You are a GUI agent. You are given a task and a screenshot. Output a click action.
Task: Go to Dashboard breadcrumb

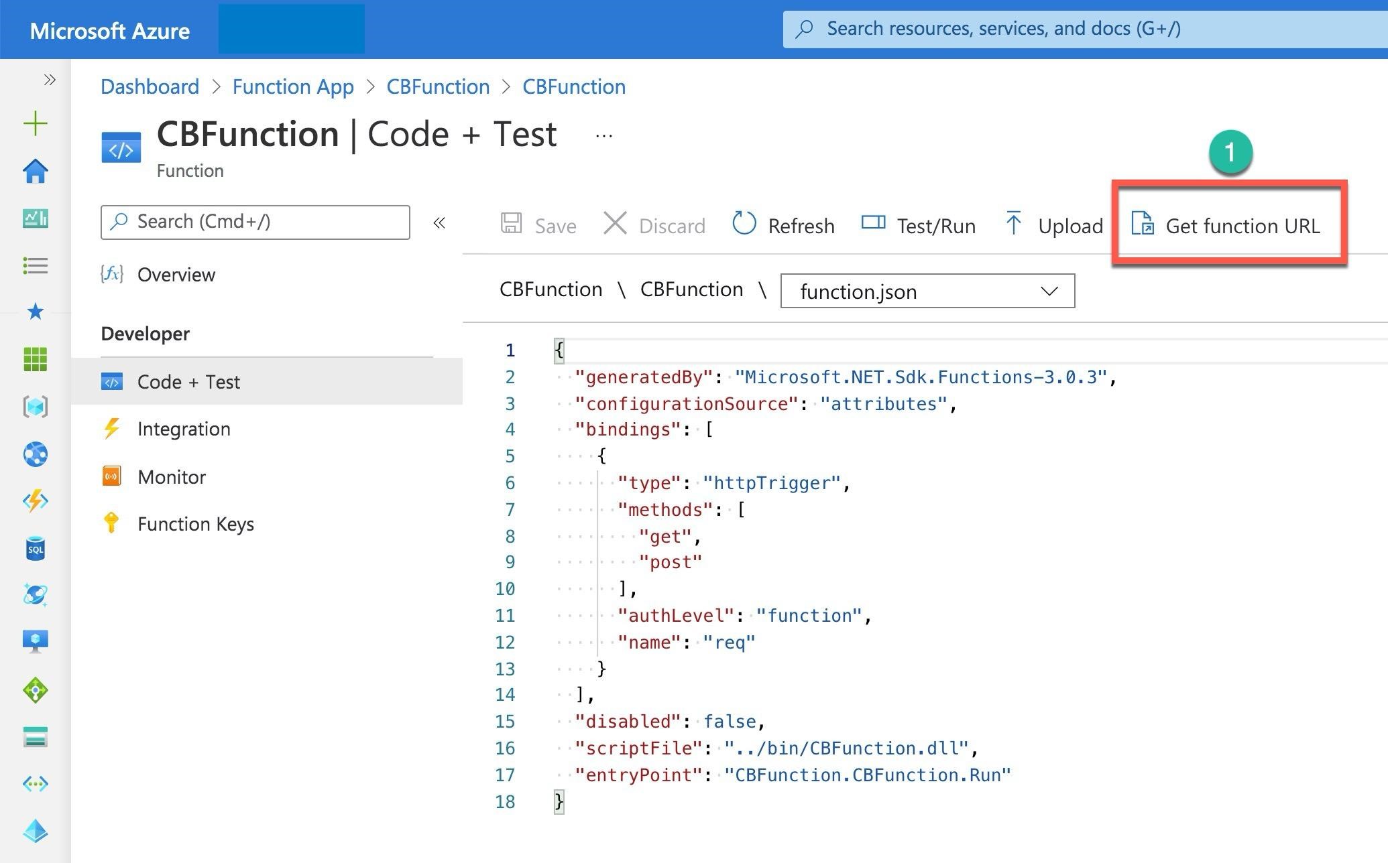click(150, 86)
